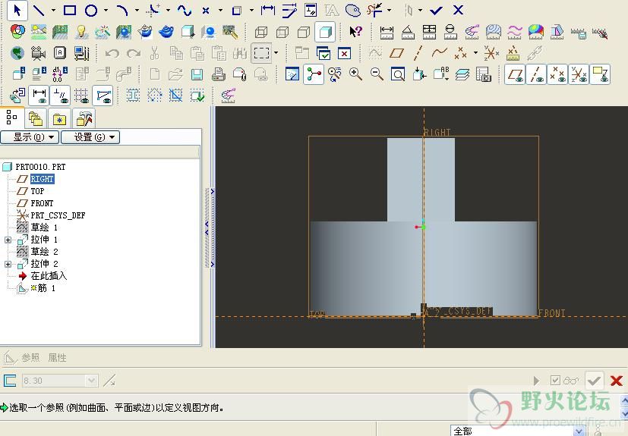Select the dimension tool in sketch toolbar
Screen dimensions: 628x436
click(x=267, y=11)
